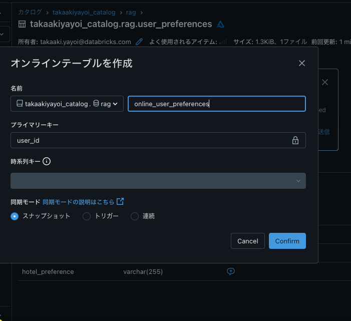Click the lock icon in primary key field

click(x=295, y=140)
